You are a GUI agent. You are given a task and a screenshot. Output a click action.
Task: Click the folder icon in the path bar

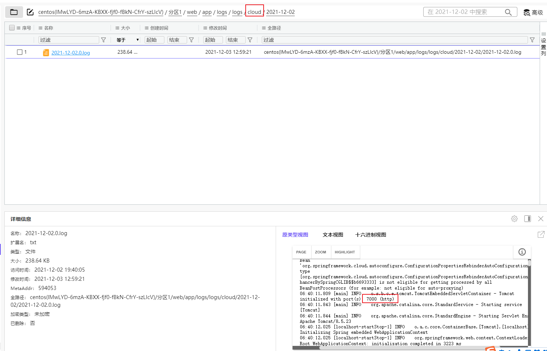(x=14, y=12)
